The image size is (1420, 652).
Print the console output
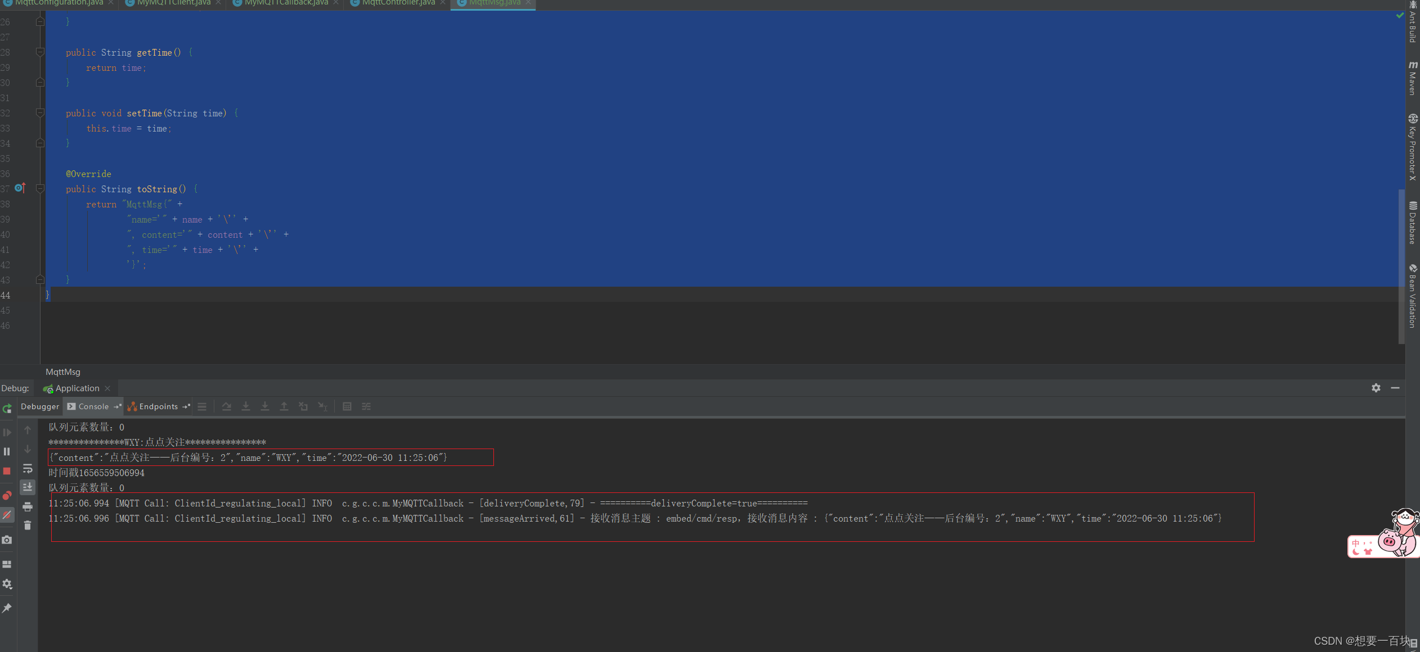28,506
